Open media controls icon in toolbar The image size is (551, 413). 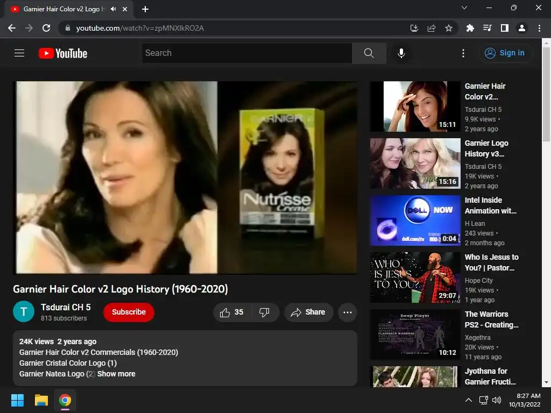point(487,28)
